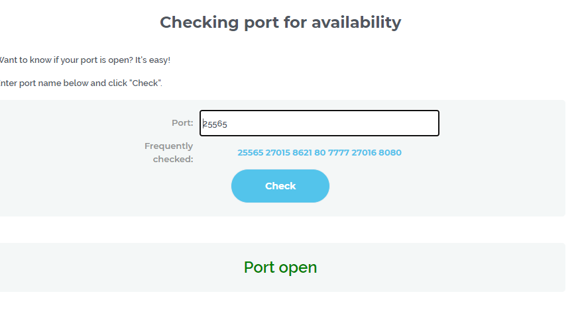The width and height of the screenshot is (582, 327).
Task: Click the "Frequently checked:" label
Action: click(x=169, y=152)
